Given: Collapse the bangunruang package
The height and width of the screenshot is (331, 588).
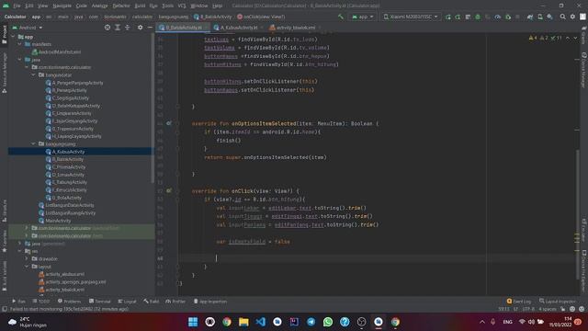Looking at the screenshot, I should click(33, 143).
